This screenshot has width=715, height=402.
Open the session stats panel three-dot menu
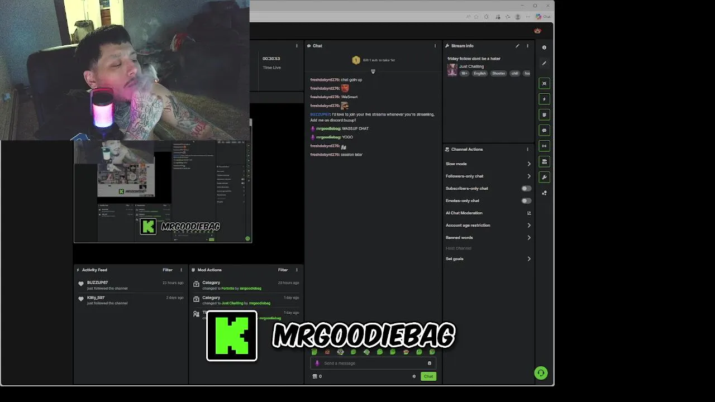[297, 46]
